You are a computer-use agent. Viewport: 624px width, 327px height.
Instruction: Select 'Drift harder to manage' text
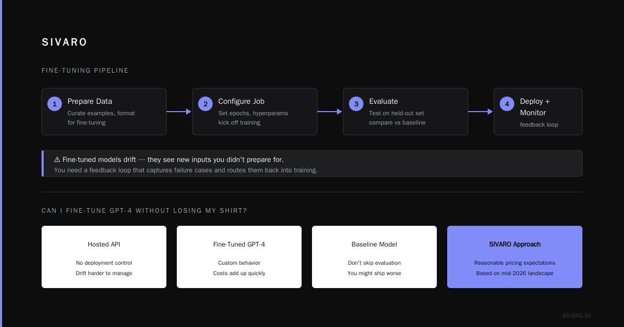104,273
